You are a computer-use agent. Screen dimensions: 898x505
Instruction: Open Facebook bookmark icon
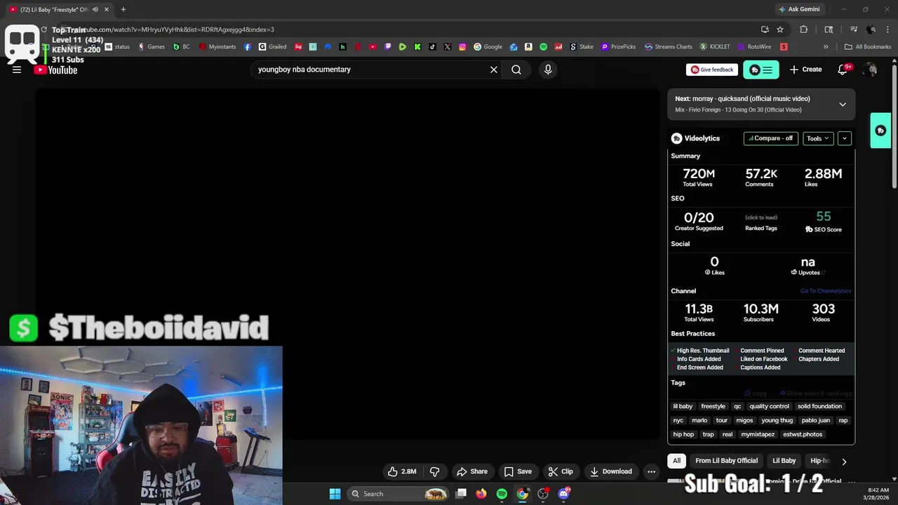[x=248, y=47]
